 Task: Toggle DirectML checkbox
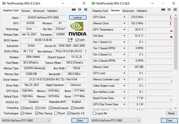(x=72, y=108)
